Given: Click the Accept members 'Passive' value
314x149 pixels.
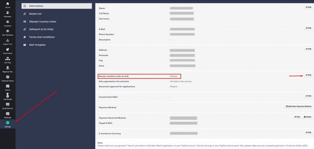Looking at the screenshot, I should [x=174, y=76].
